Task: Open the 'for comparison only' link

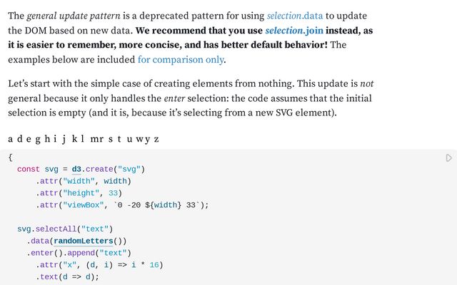Action: (x=181, y=59)
